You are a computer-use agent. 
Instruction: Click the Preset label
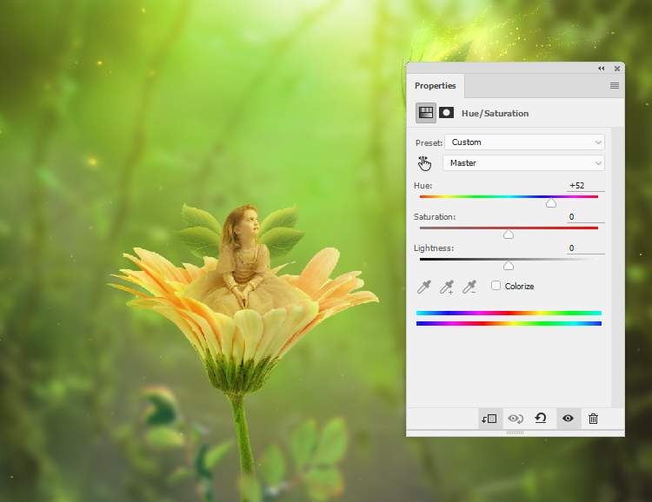(x=429, y=143)
